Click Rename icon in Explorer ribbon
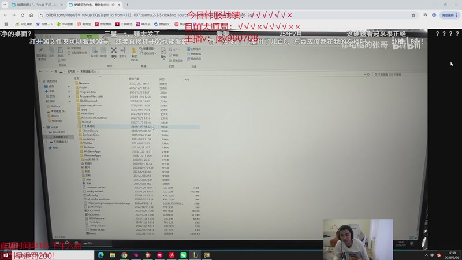Screen dimensions: 462x260 point(123,52)
